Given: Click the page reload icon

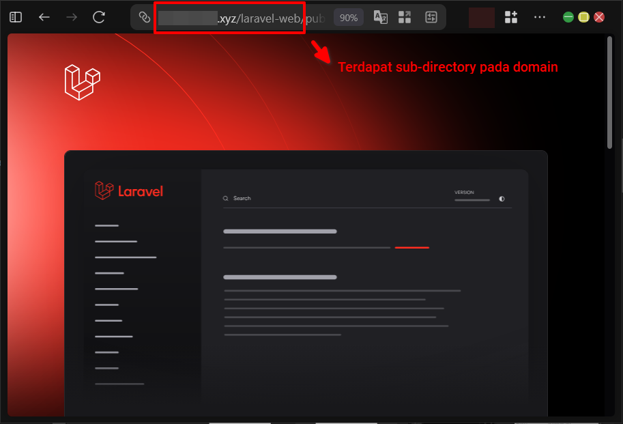Looking at the screenshot, I should click(98, 17).
